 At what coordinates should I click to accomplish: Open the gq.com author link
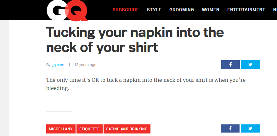(x=58, y=65)
